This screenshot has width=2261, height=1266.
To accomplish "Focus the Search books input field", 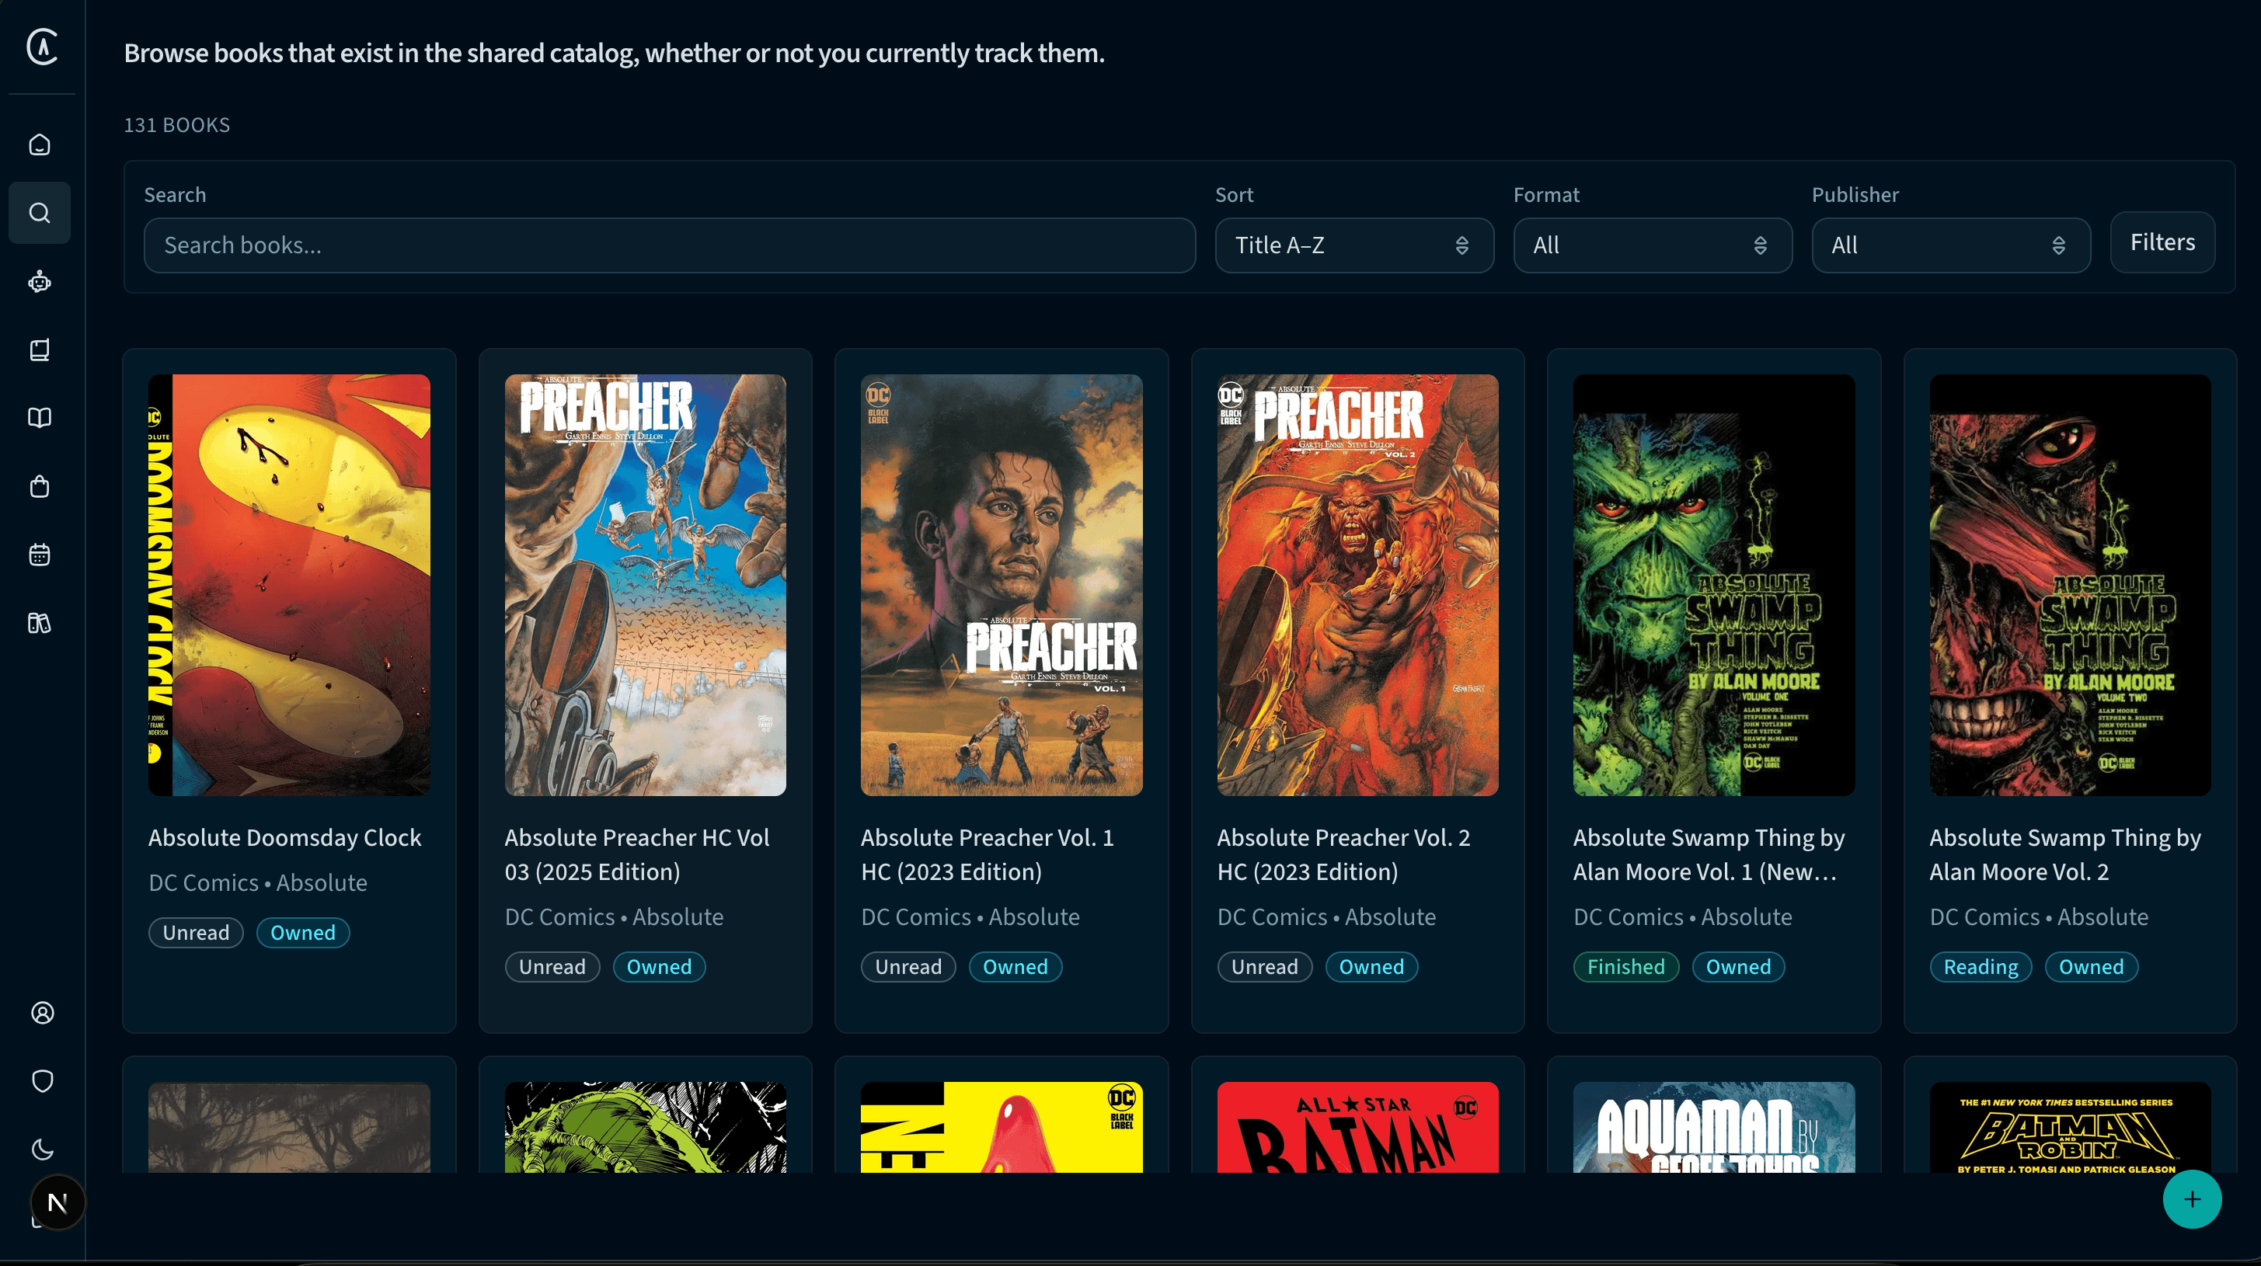I will pos(670,245).
